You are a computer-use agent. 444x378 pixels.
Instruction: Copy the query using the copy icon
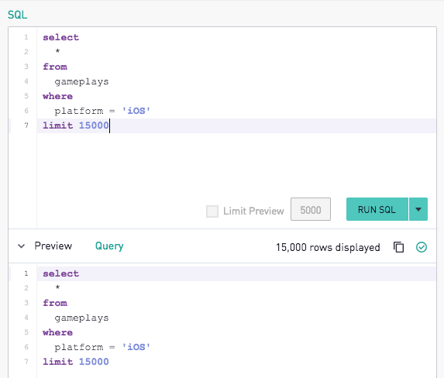[399, 247]
